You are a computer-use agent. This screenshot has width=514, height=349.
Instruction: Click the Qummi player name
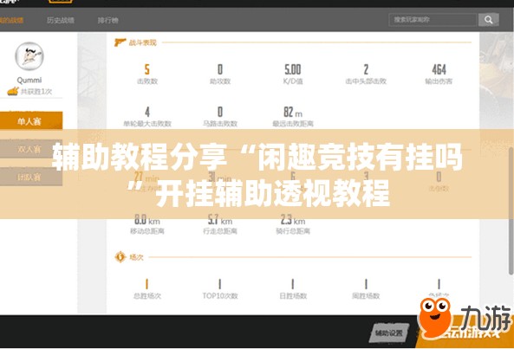coord(29,80)
